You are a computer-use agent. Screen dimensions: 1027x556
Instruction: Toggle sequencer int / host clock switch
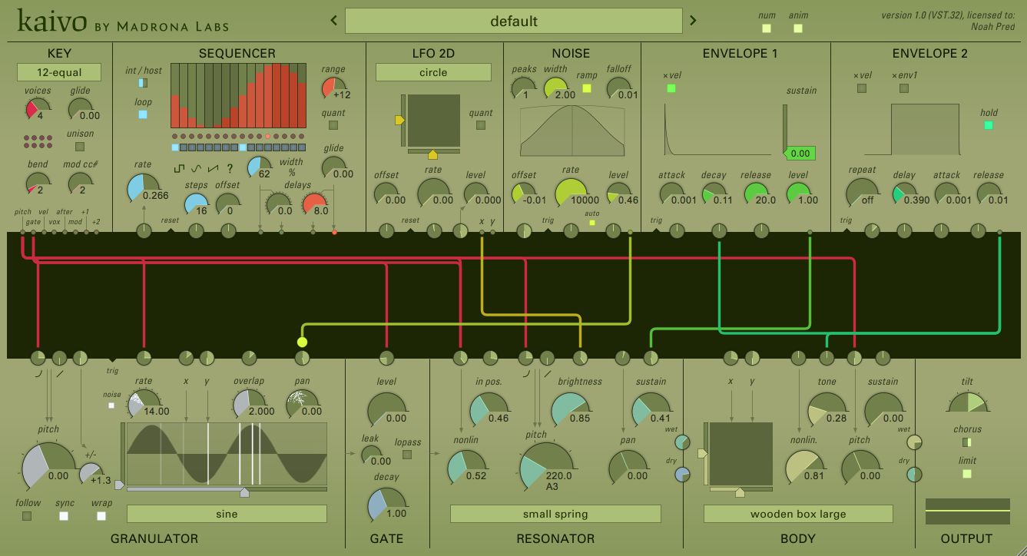[x=143, y=83]
